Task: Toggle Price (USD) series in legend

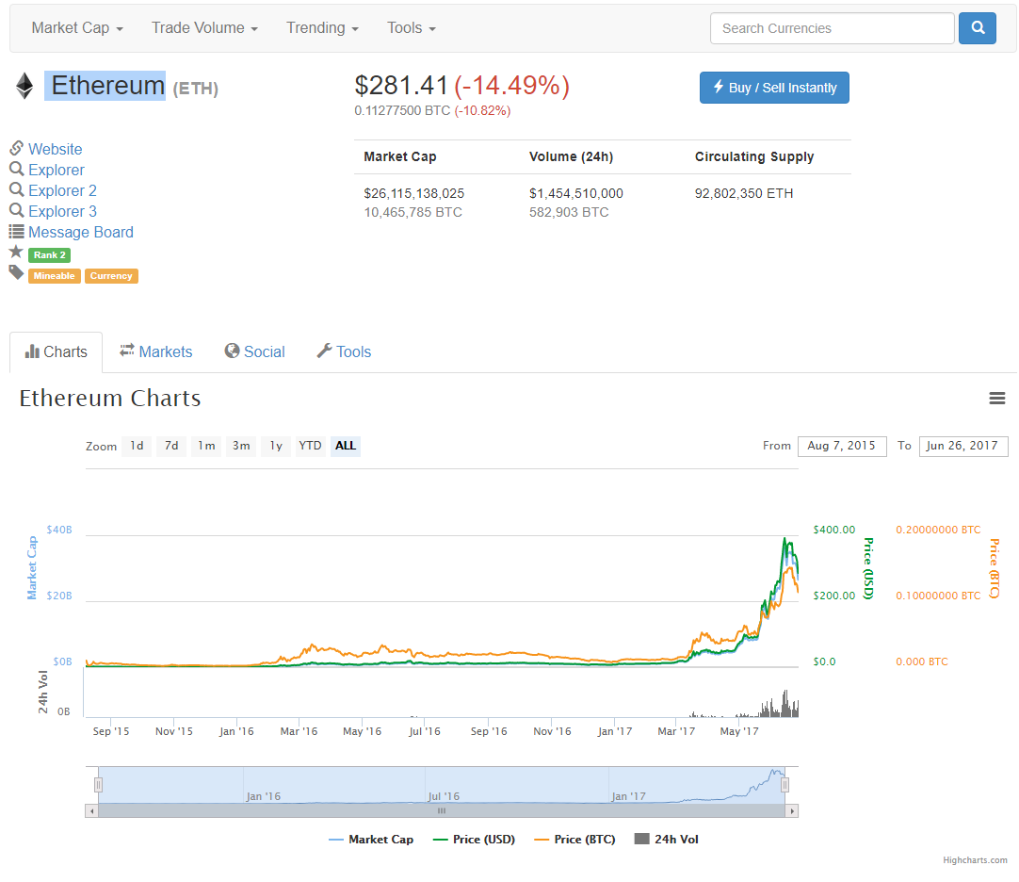Action: tap(474, 840)
